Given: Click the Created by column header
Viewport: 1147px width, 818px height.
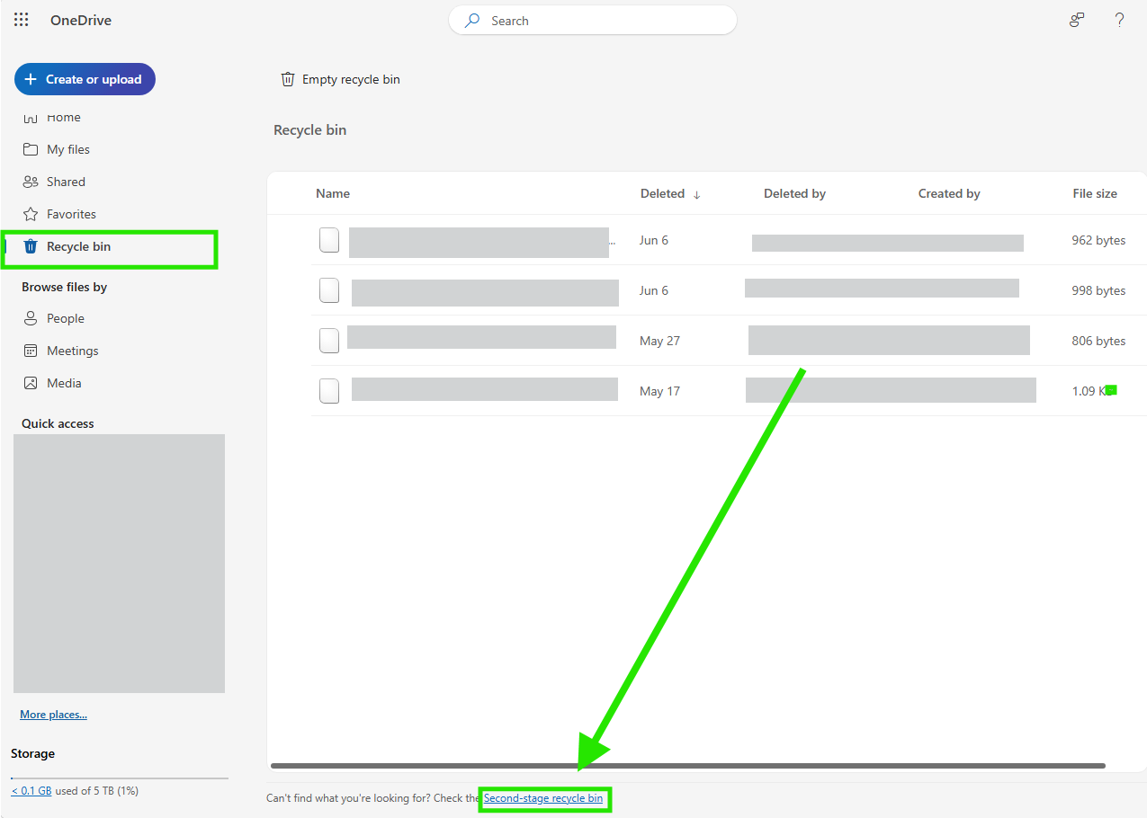Looking at the screenshot, I should point(949,193).
